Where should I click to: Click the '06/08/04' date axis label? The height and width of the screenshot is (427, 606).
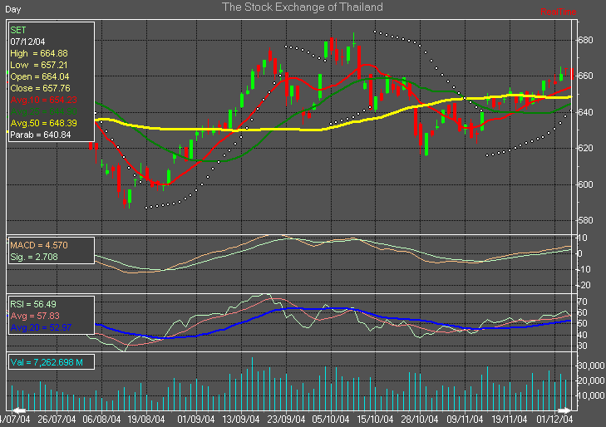click(x=101, y=420)
